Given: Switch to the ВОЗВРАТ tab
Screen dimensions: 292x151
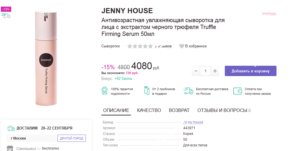Looking at the screenshot, I should point(179,111).
